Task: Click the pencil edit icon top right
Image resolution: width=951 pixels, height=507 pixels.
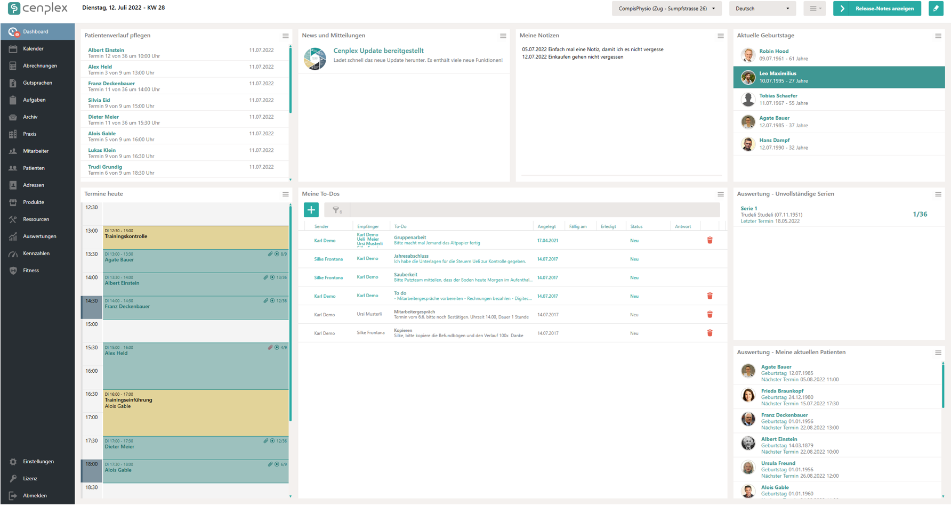Action: [937, 9]
